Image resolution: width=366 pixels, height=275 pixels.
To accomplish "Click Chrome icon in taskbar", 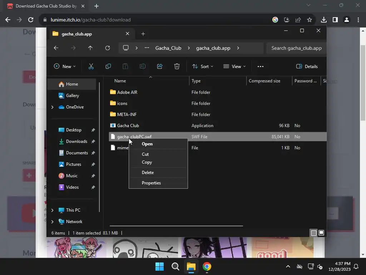I will [x=207, y=266].
